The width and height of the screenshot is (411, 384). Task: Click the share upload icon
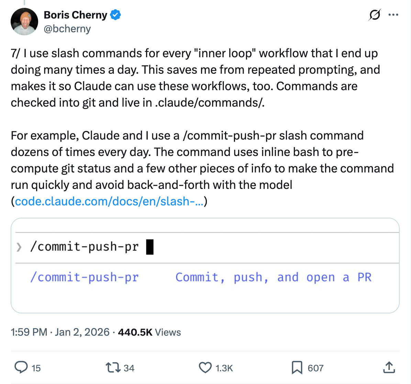(389, 368)
